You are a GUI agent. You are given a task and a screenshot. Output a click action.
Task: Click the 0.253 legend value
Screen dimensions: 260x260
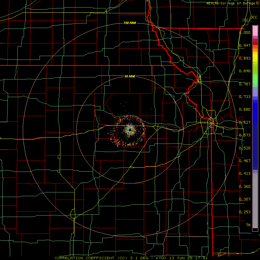point(245,212)
